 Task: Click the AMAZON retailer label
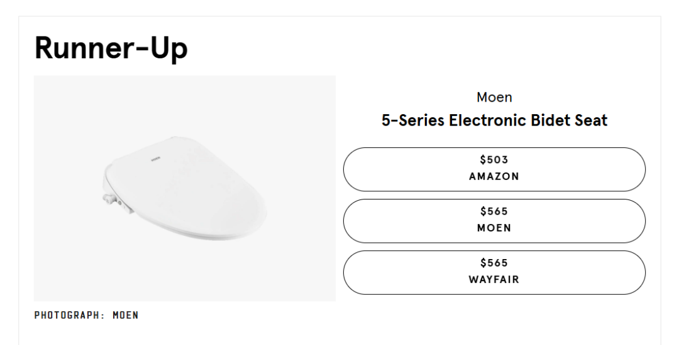coord(494,177)
